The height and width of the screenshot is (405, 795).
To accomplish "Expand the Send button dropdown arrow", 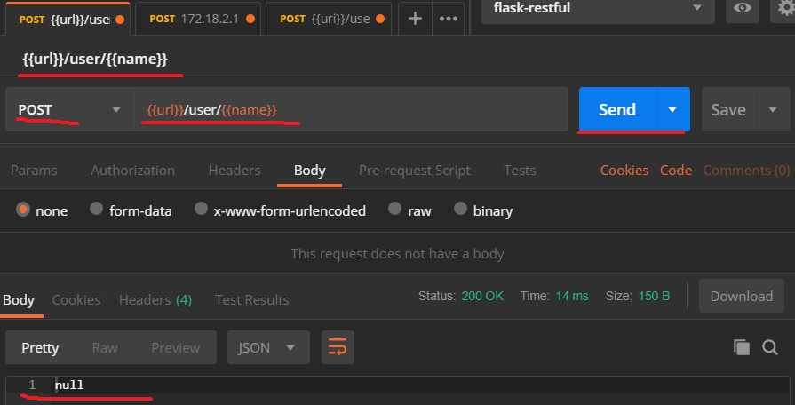I will click(672, 109).
